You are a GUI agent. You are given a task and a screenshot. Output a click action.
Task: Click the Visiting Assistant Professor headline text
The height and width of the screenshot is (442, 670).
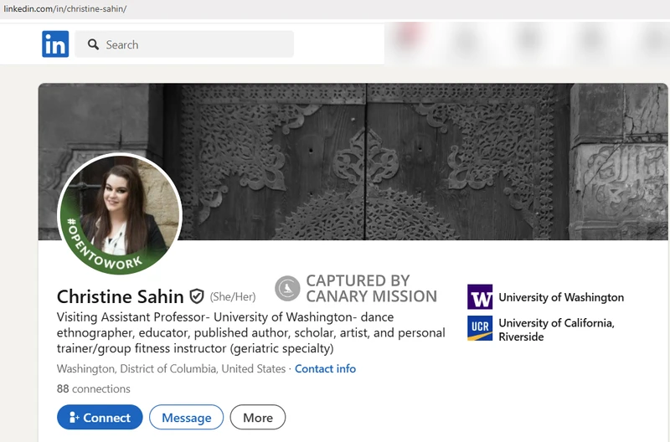[x=250, y=332]
